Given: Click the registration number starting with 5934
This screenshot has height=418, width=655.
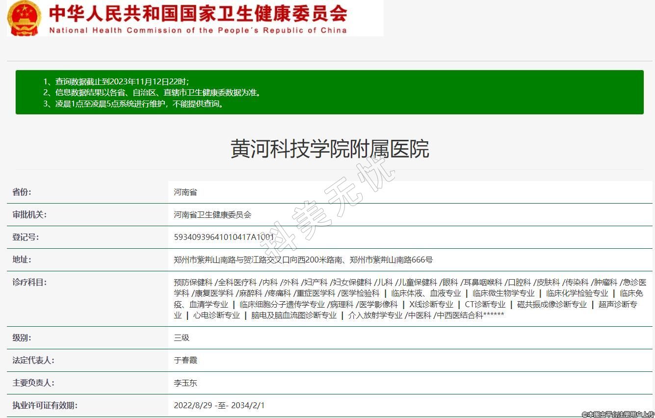Looking at the screenshot, I should click(x=224, y=237).
